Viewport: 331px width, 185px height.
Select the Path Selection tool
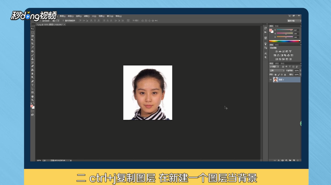(32, 89)
